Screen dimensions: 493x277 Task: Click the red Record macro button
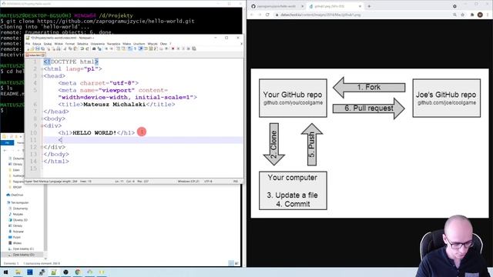pos(173,48)
